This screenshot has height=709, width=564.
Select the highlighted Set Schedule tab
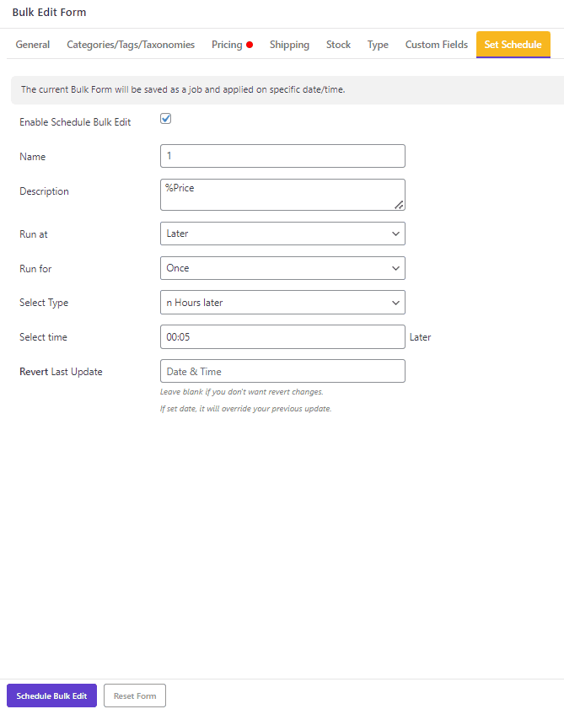click(513, 45)
